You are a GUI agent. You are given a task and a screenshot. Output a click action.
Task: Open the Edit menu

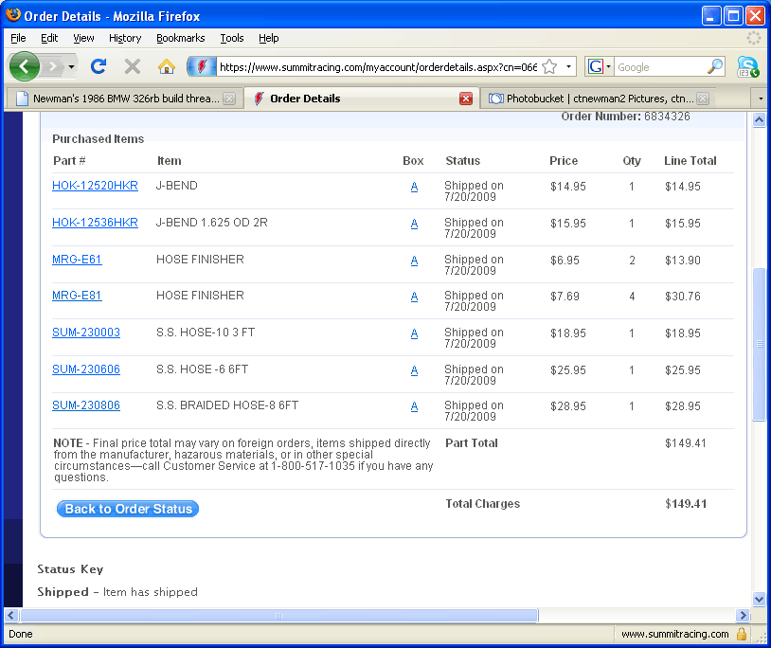click(x=49, y=38)
